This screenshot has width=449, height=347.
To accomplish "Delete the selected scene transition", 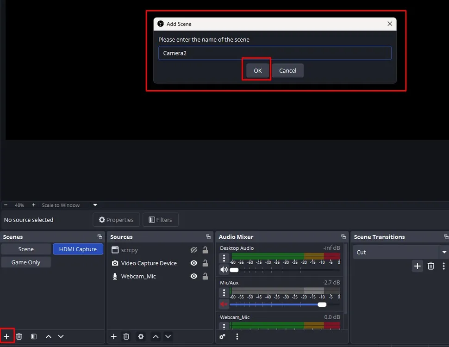I will point(430,266).
